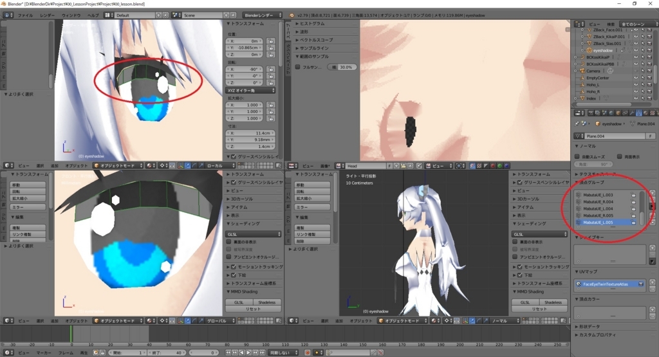The width and height of the screenshot is (659, 357).
Task: Open the render layers properties tab icon
Action: (x=598, y=113)
